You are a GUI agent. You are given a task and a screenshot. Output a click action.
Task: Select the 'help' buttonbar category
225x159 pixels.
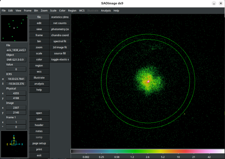(x=39, y=90)
